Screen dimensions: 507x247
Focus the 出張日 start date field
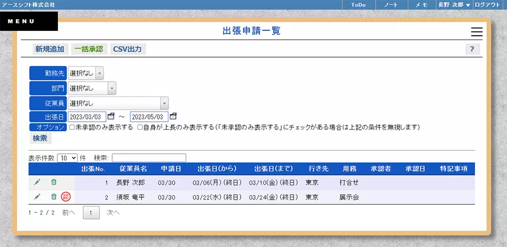tap(87, 116)
